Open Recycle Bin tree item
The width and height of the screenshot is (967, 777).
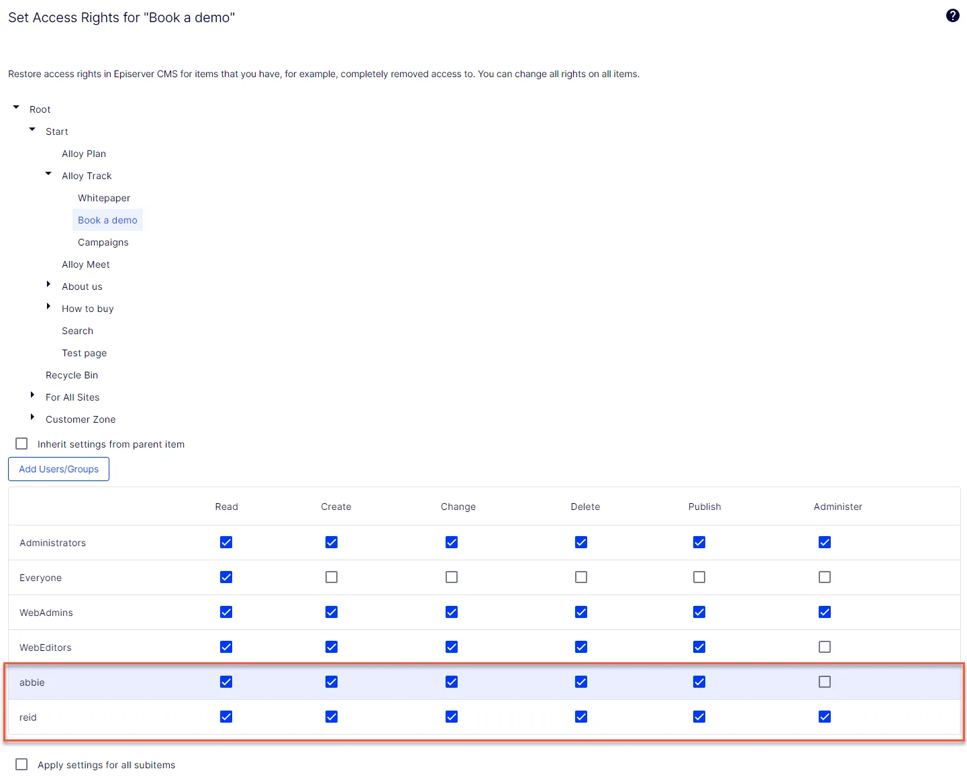tap(72, 375)
